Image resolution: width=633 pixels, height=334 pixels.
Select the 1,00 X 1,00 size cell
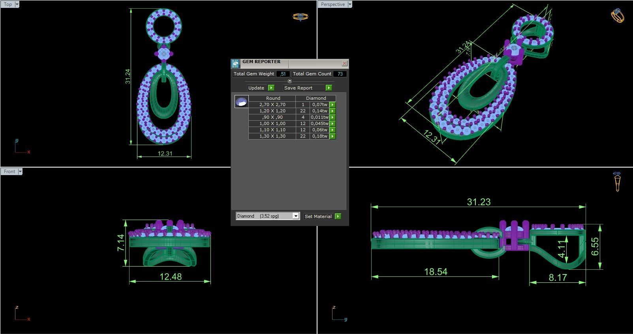click(272, 124)
